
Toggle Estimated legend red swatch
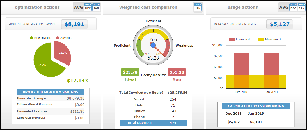pos(232,39)
